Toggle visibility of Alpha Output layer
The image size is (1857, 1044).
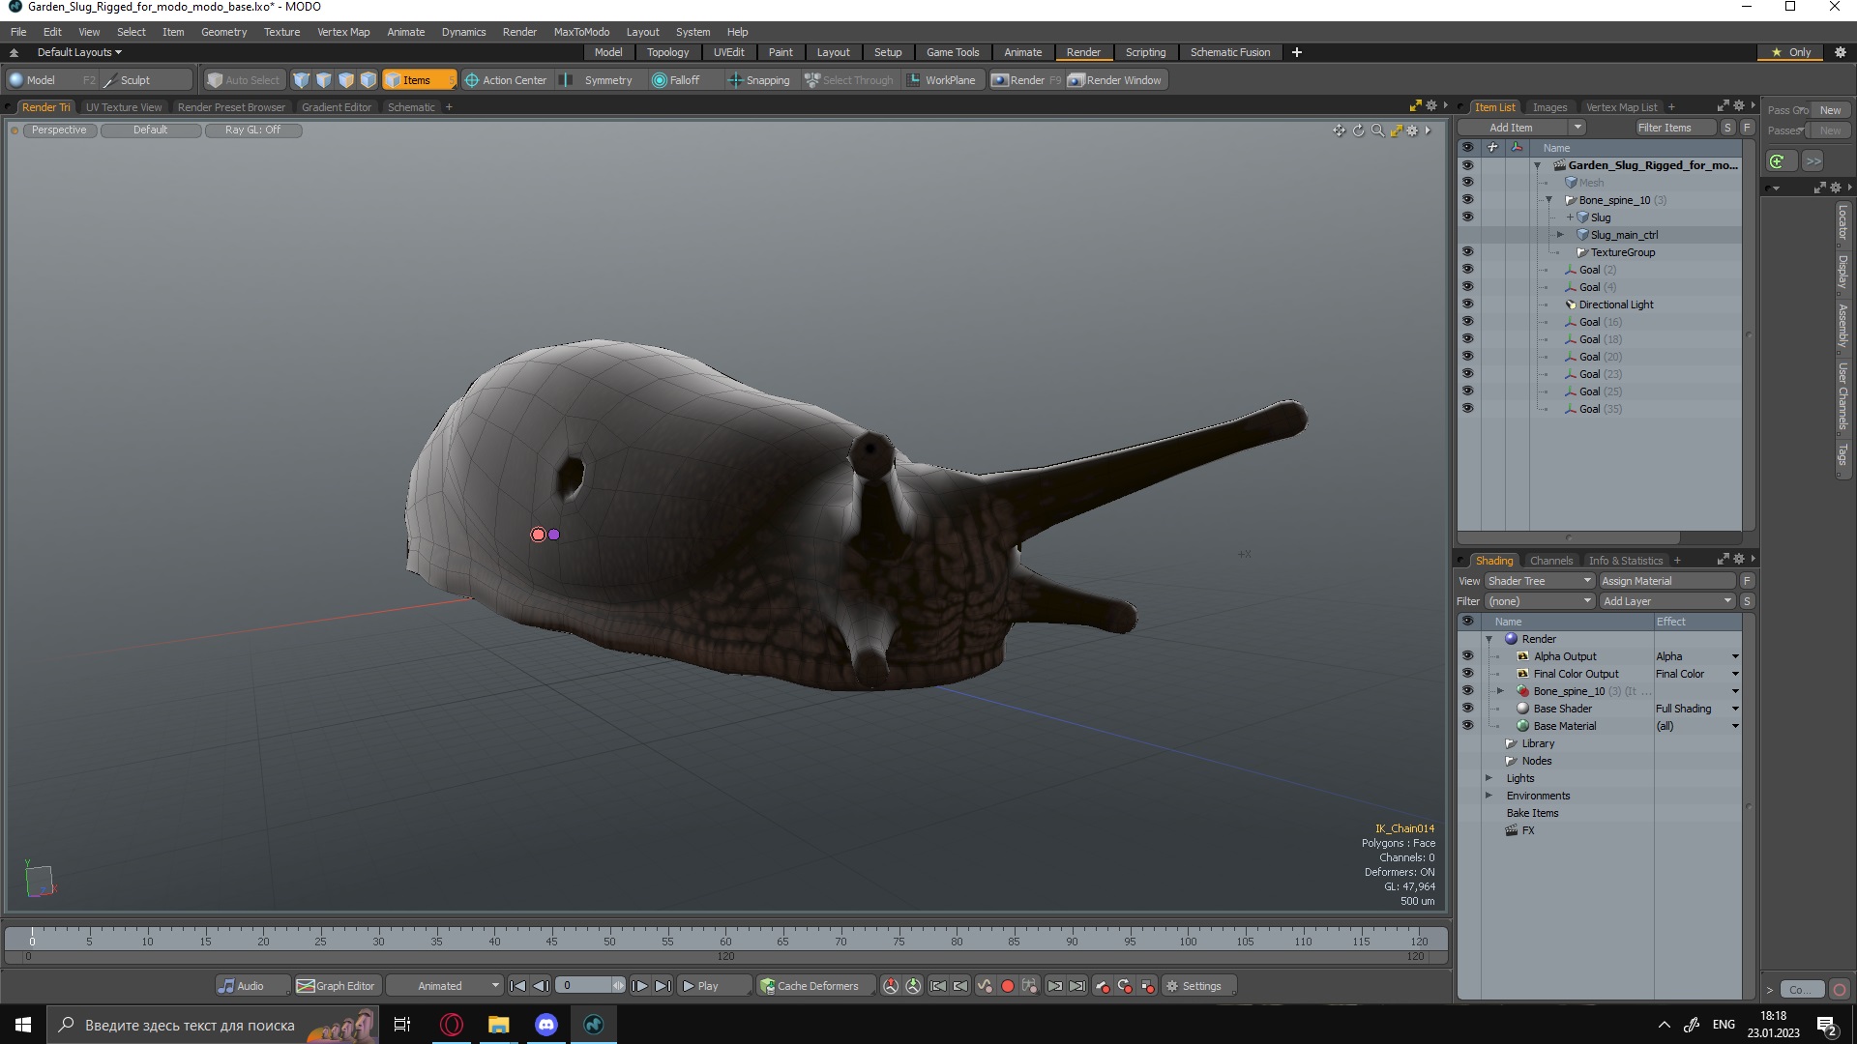point(1467,656)
